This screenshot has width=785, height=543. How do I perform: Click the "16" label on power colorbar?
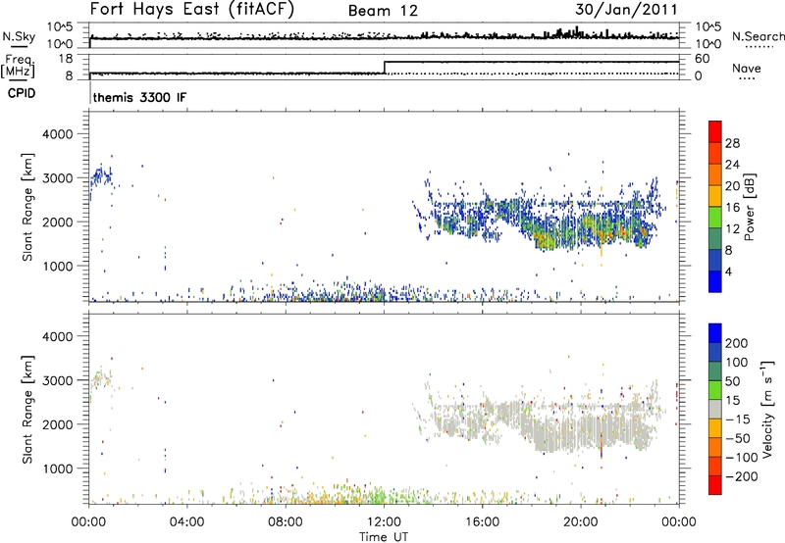732,208
